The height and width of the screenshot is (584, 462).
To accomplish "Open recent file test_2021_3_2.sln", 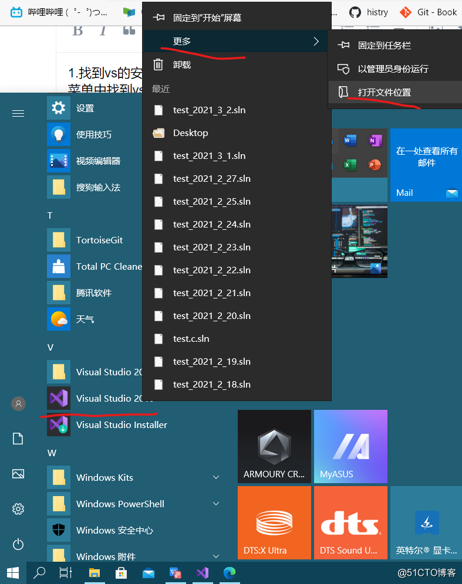I will pos(237,110).
